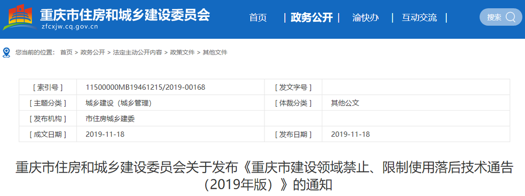Click the 其他公文 genre value
The height and width of the screenshot is (196, 525).
coord(345,103)
